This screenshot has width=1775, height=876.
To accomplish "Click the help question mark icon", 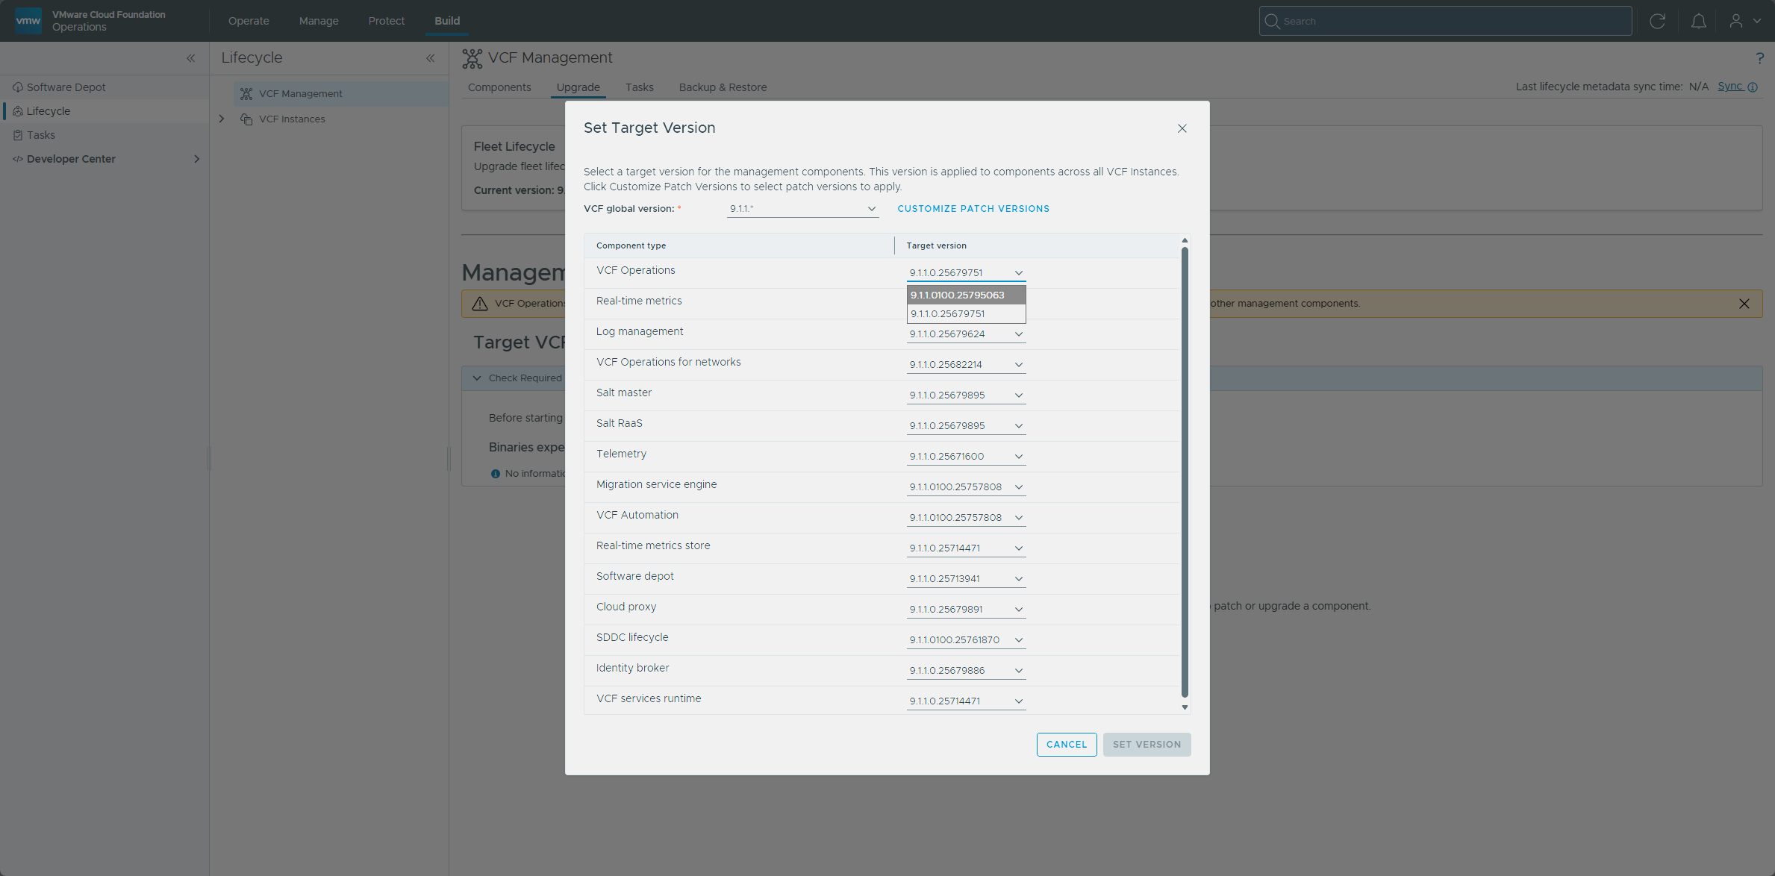I will (x=1759, y=58).
